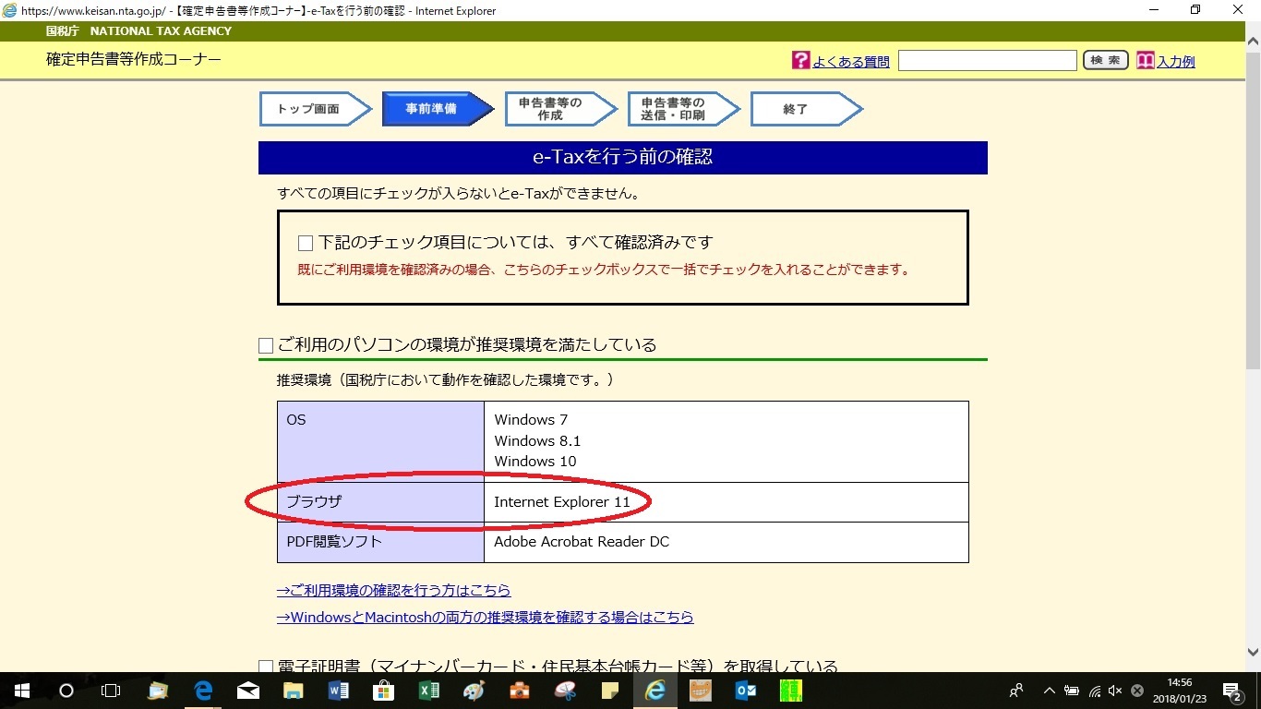Image resolution: width=1261 pixels, height=709 pixels.
Task: Go to the トップ画面 step
Action: pos(315,109)
